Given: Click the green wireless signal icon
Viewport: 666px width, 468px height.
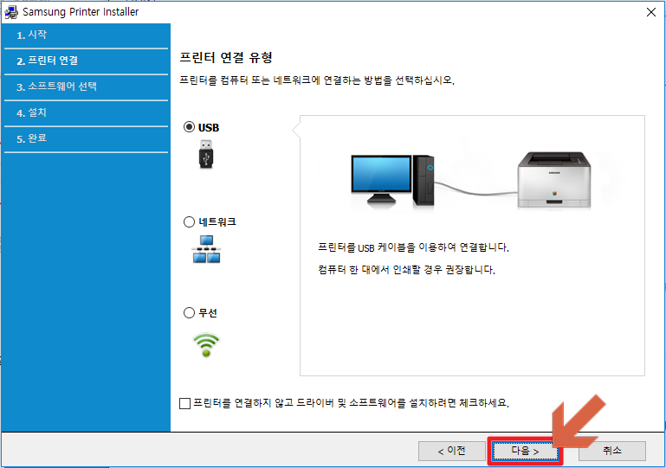Looking at the screenshot, I should (x=206, y=345).
